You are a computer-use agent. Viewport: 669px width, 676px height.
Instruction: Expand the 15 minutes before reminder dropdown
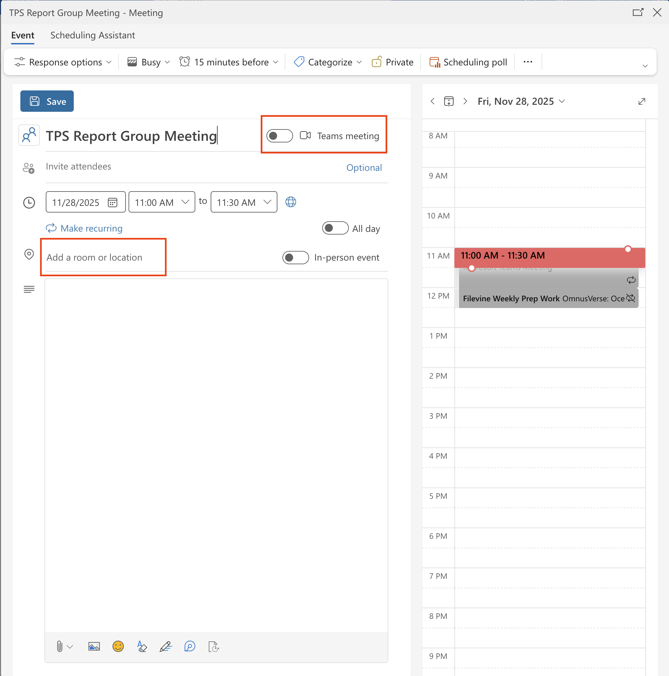click(x=229, y=62)
